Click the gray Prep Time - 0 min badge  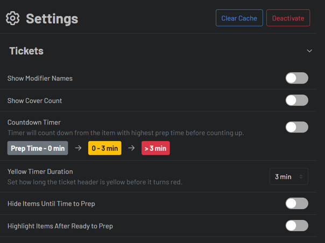point(38,148)
